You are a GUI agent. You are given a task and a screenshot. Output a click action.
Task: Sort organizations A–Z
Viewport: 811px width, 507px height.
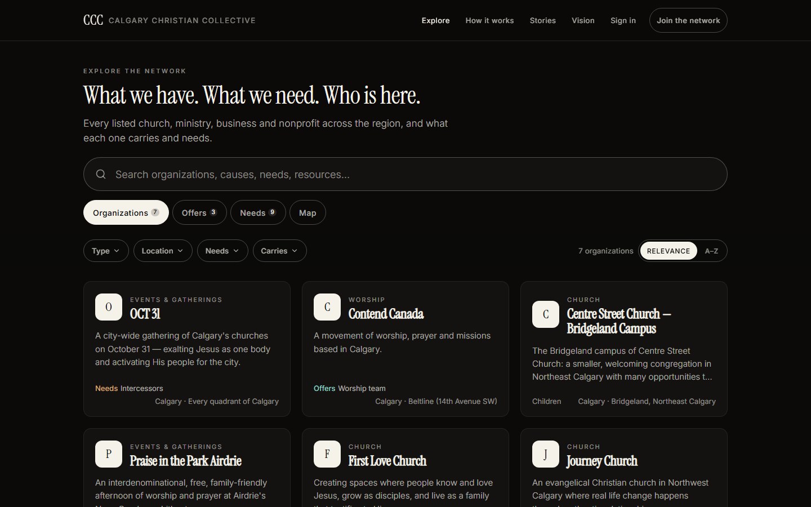(711, 251)
